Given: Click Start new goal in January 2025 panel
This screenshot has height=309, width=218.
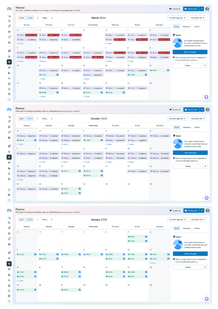Looking at the screenshot, I should point(190,254).
